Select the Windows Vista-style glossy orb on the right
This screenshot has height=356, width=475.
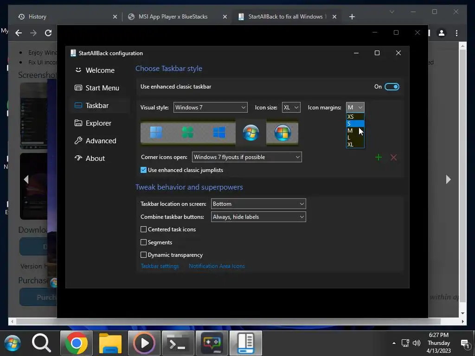coord(282,133)
